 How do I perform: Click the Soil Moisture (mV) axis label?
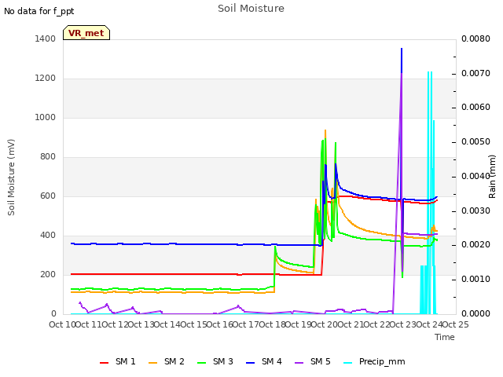coord(11,178)
